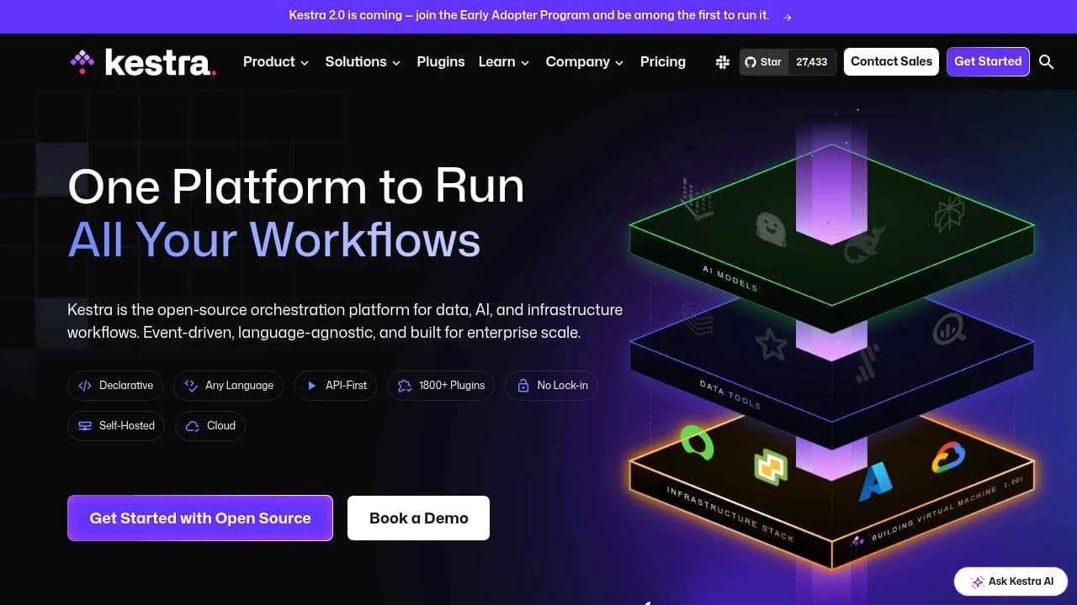The image size is (1077, 605).
Task: Expand the Product menu
Action: coord(276,62)
